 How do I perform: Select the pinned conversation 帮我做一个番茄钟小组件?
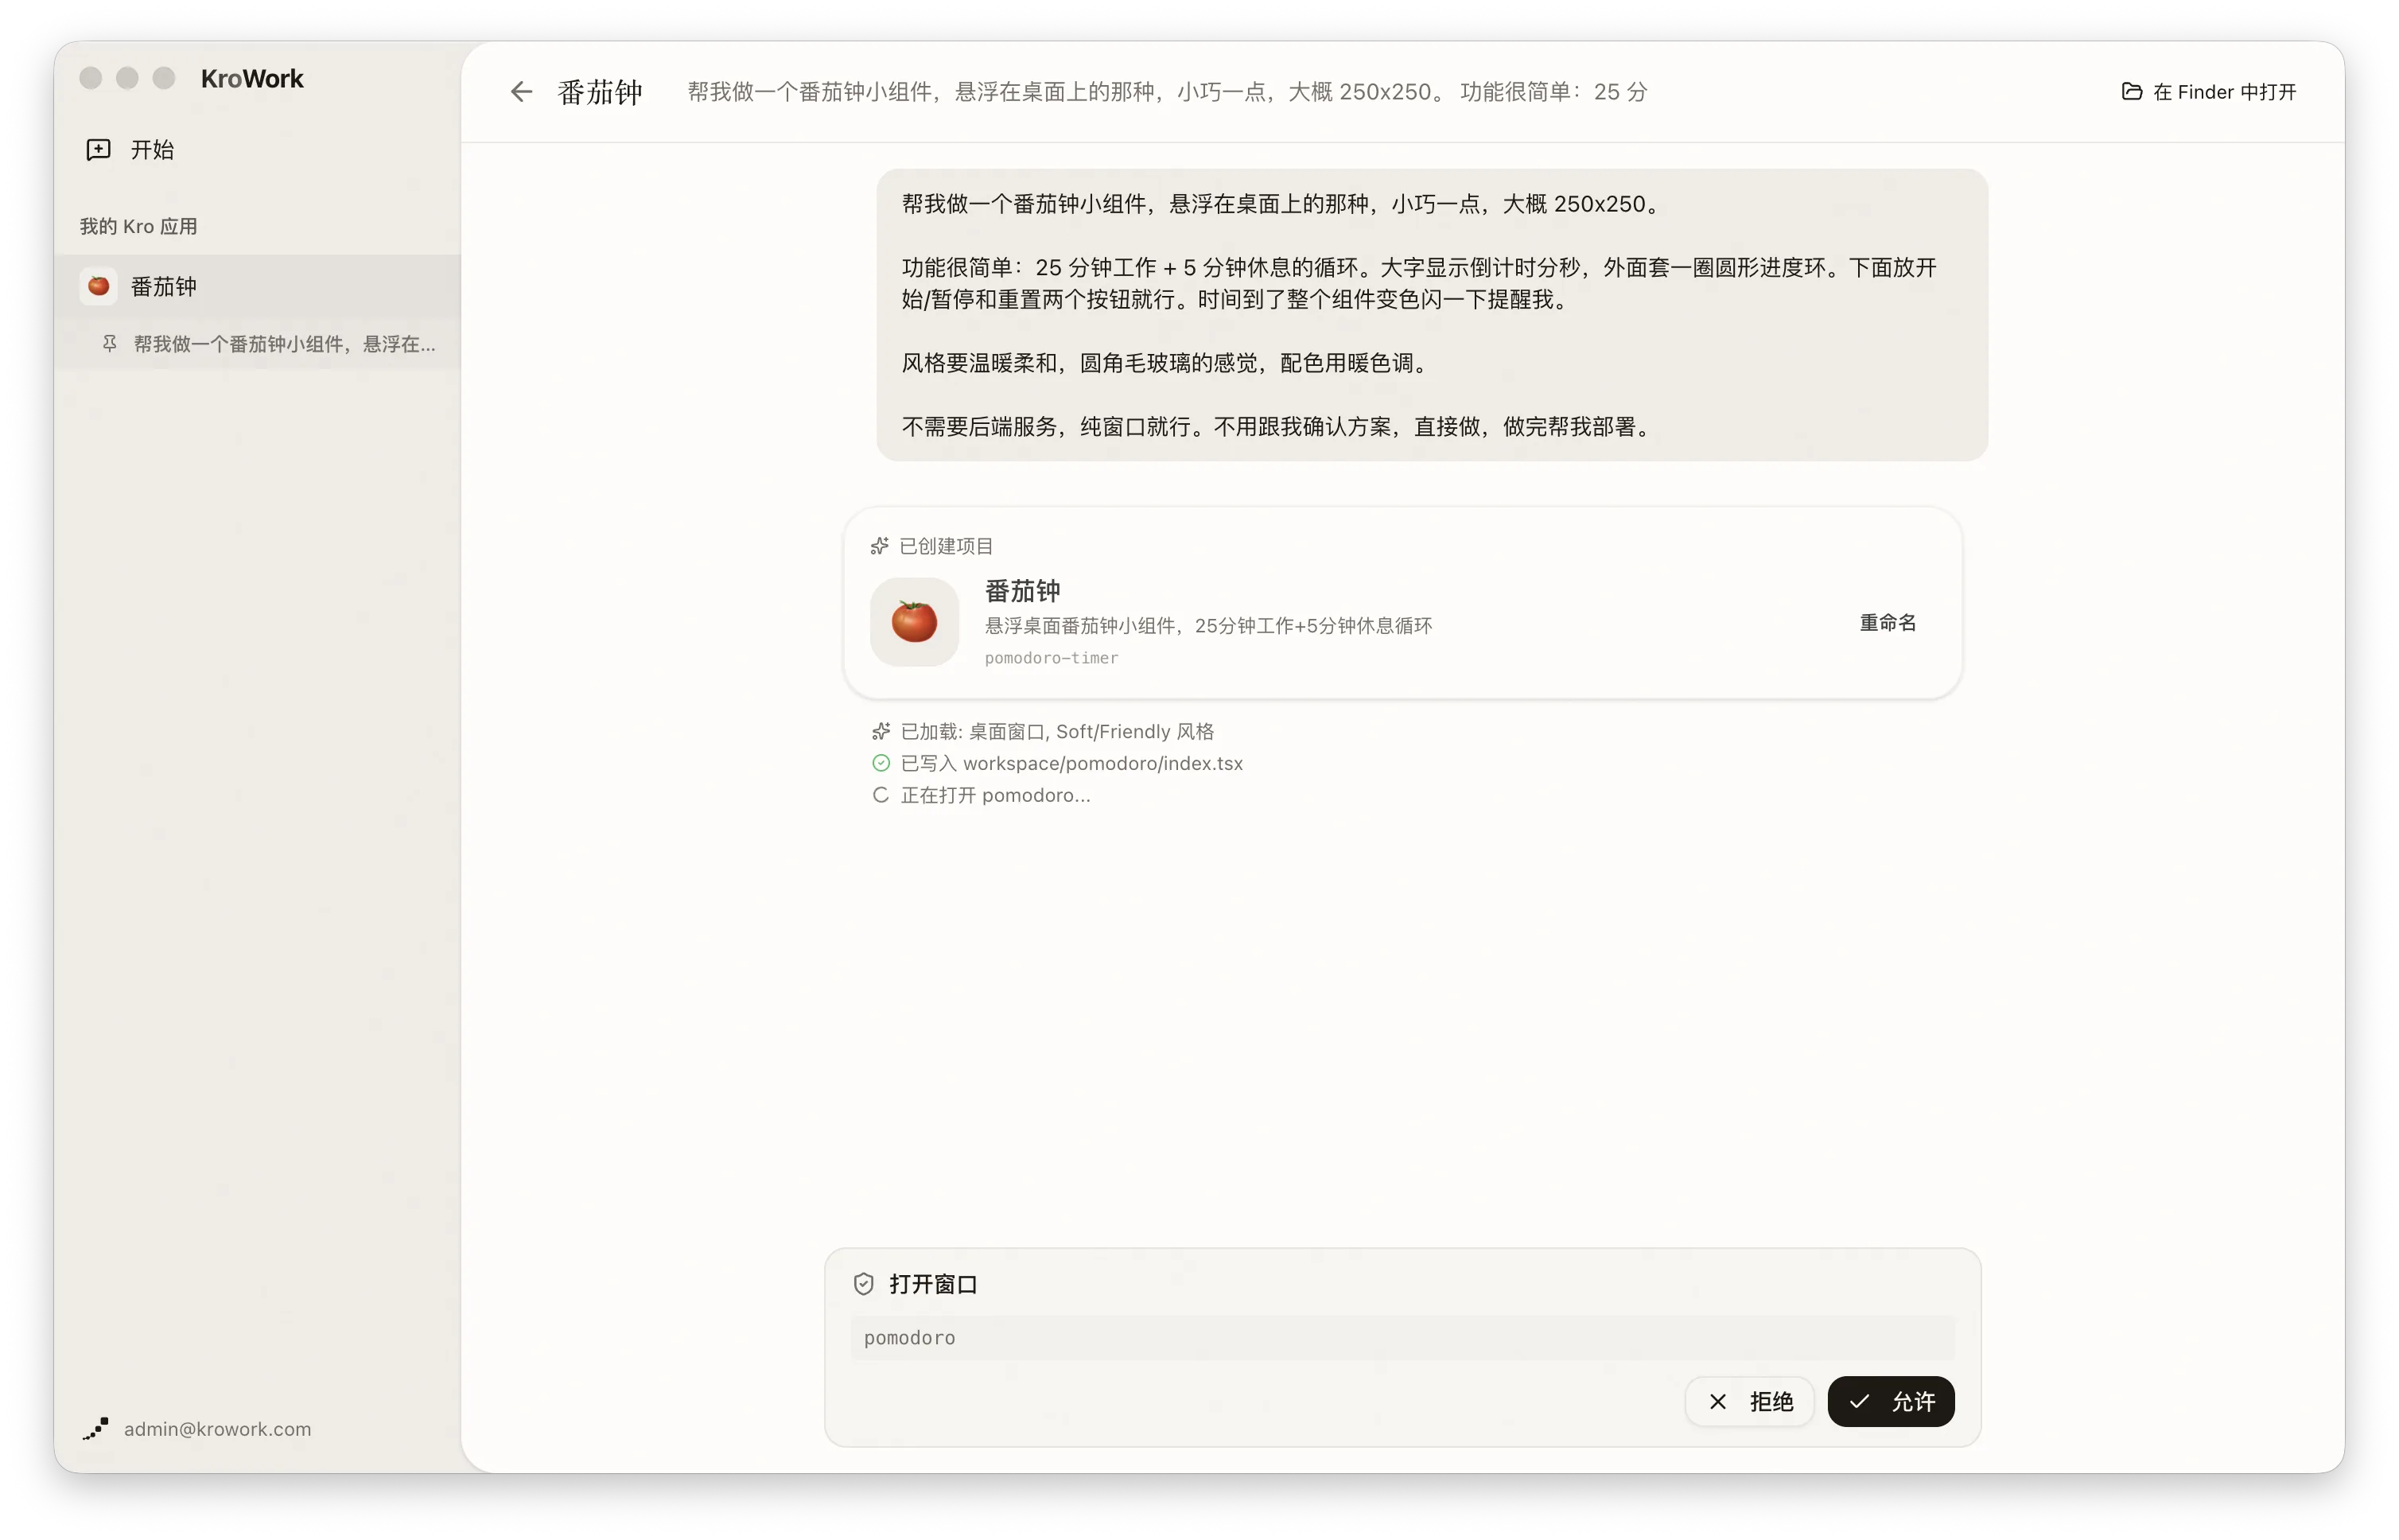[258, 344]
